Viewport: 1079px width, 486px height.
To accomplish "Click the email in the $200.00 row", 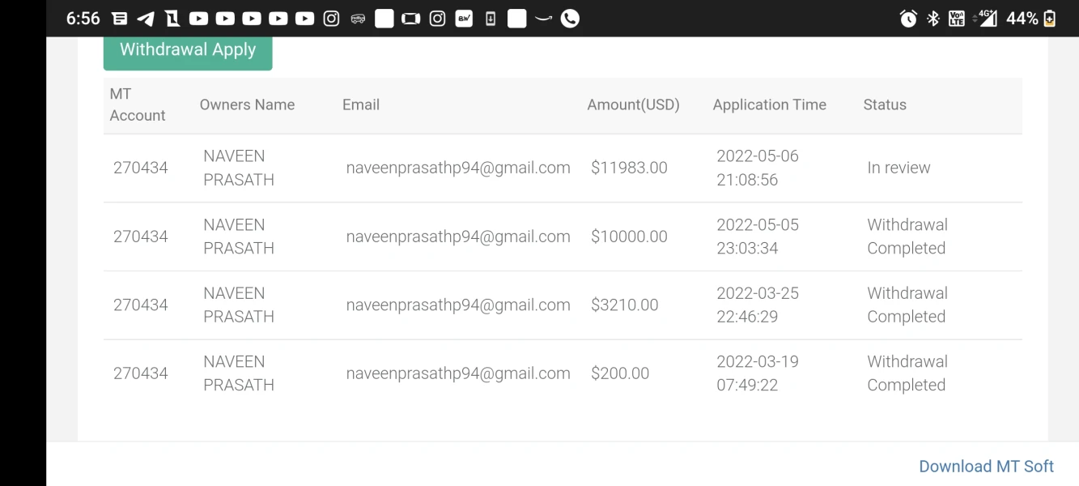I will click(458, 373).
